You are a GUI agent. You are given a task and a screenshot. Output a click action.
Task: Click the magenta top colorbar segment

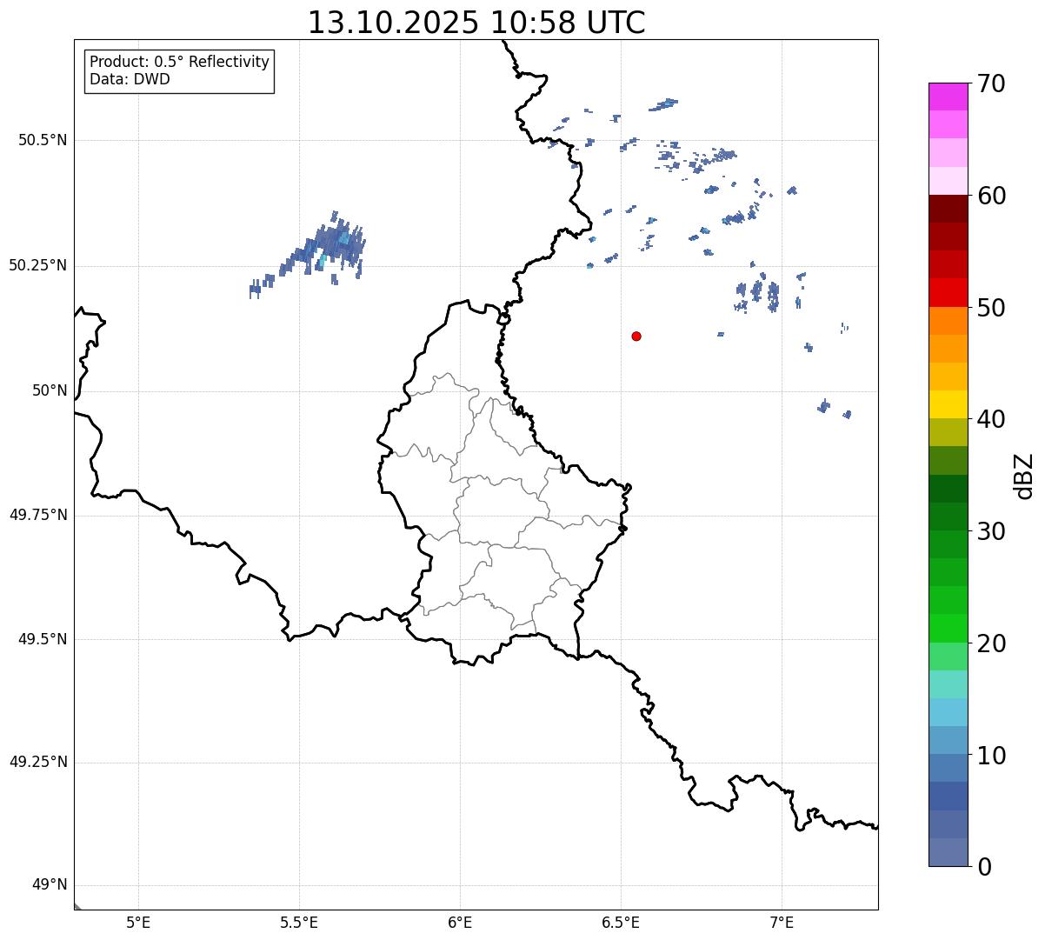(948, 97)
